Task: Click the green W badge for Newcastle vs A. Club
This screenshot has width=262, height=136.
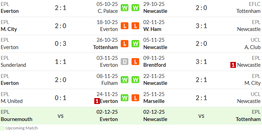Action: pos(135,43)
